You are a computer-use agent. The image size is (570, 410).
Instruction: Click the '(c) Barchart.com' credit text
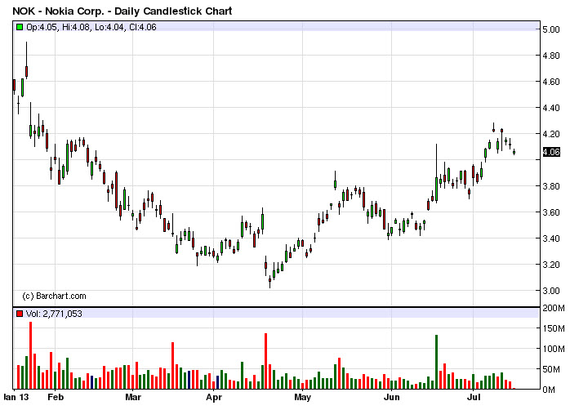coord(54,296)
